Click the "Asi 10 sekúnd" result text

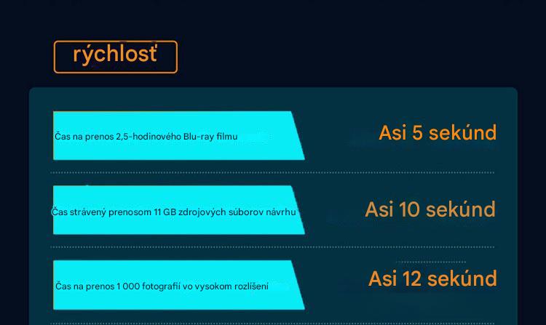(x=430, y=209)
